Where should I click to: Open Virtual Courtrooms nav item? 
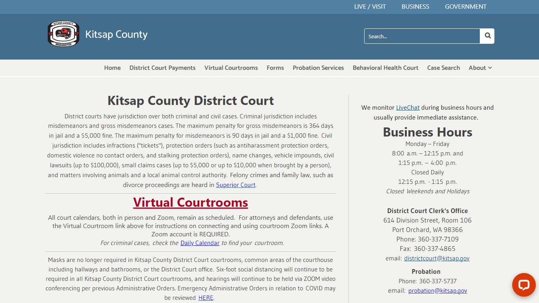231,68
